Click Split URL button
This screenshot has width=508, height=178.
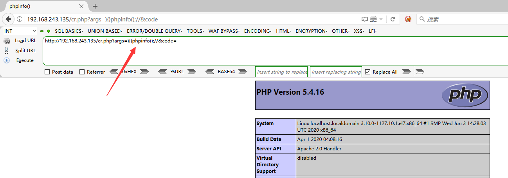click(x=25, y=50)
